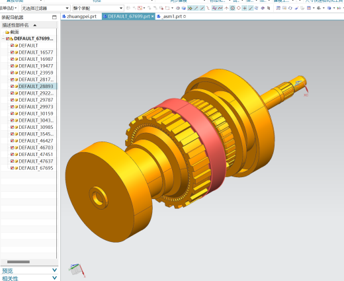Viewport: 344px width, 281px height.
Task: Expand the 相关性 panel chevron
Action: [x=54, y=278]
